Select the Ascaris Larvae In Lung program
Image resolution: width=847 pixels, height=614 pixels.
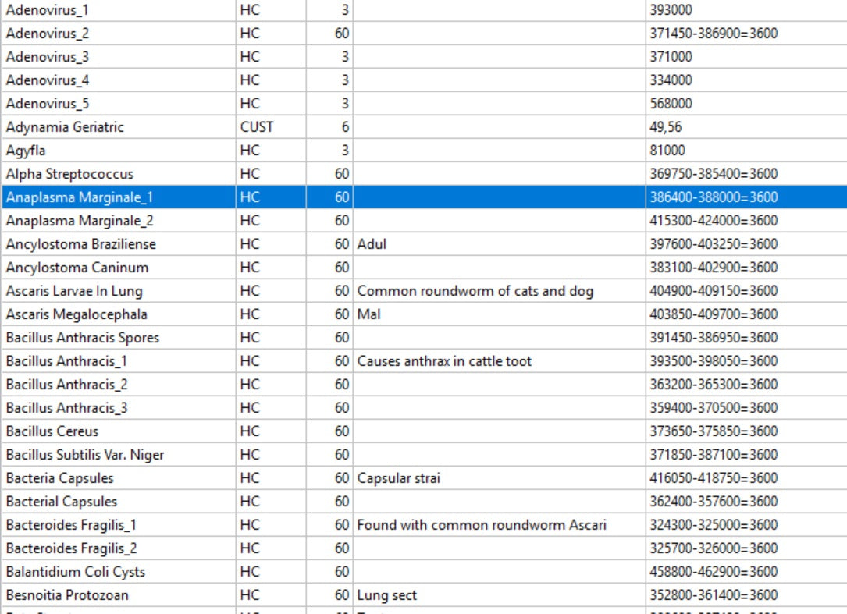tap(117, 291)
